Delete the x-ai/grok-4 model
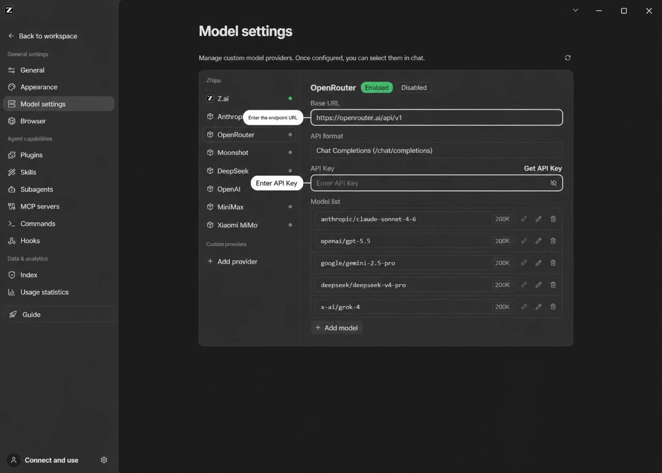Screen dimensions: 662x473 [x=553, y=307]
